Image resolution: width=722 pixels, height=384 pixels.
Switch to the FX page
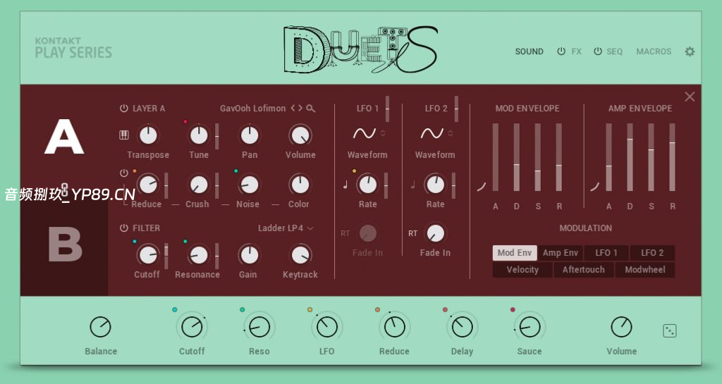tap(577, 51)
